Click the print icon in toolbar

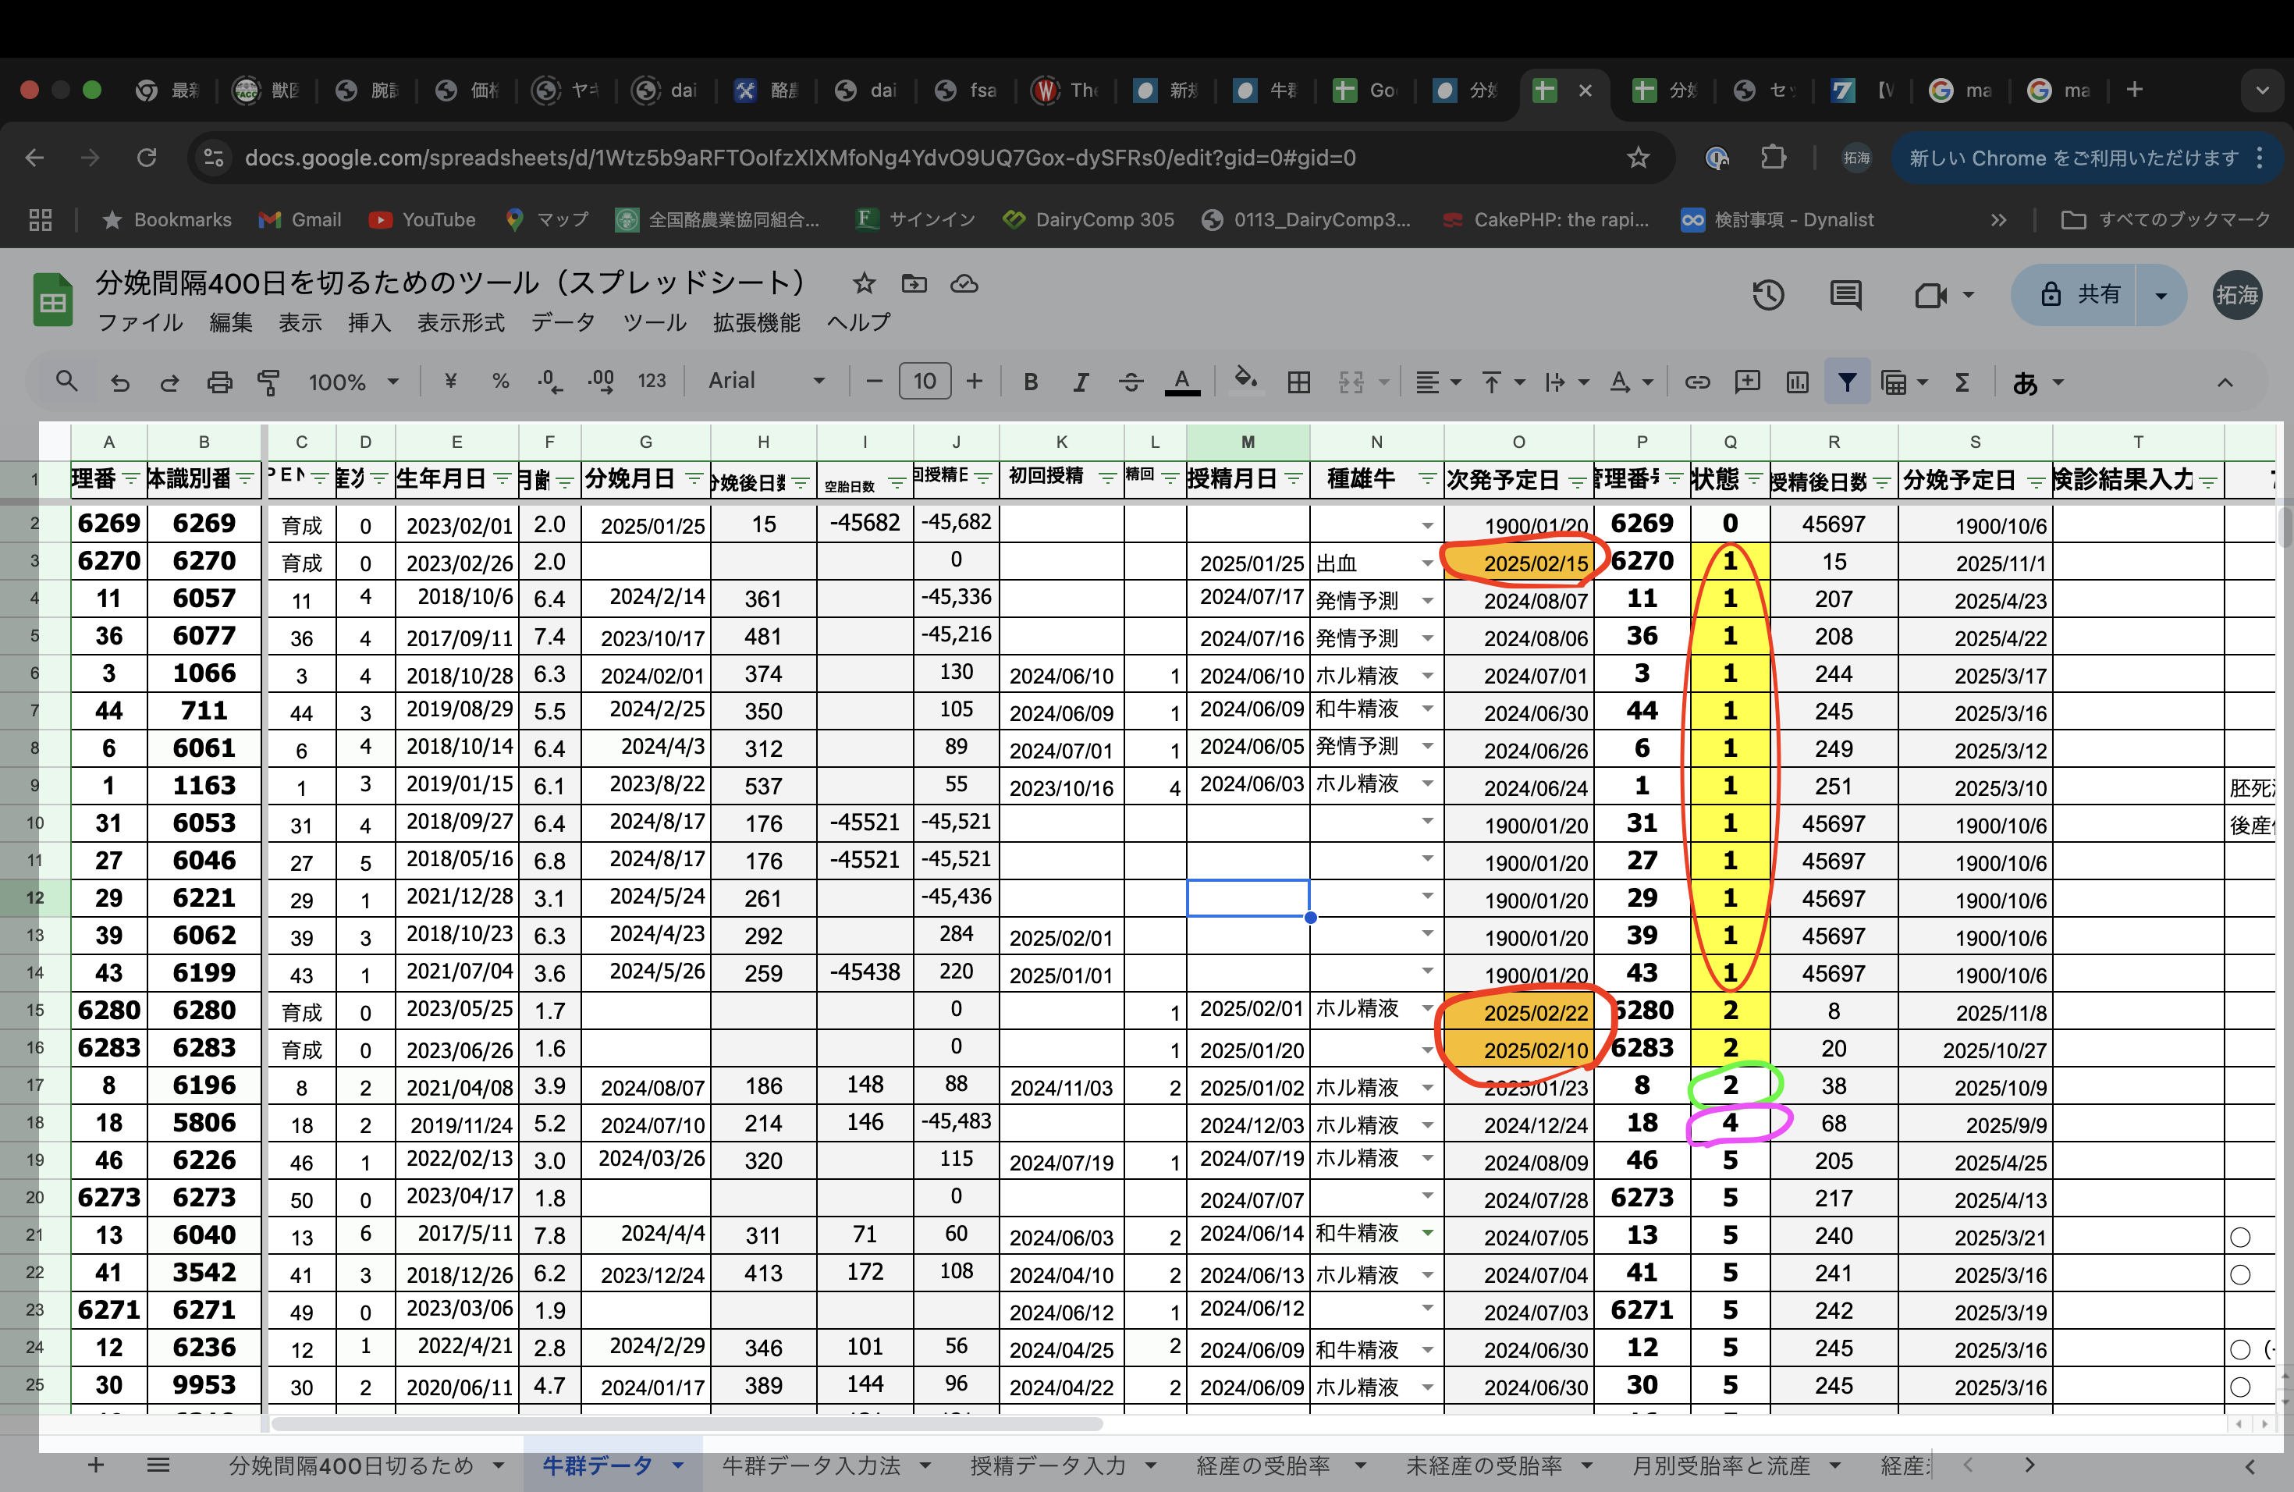(x=220, y=382)
